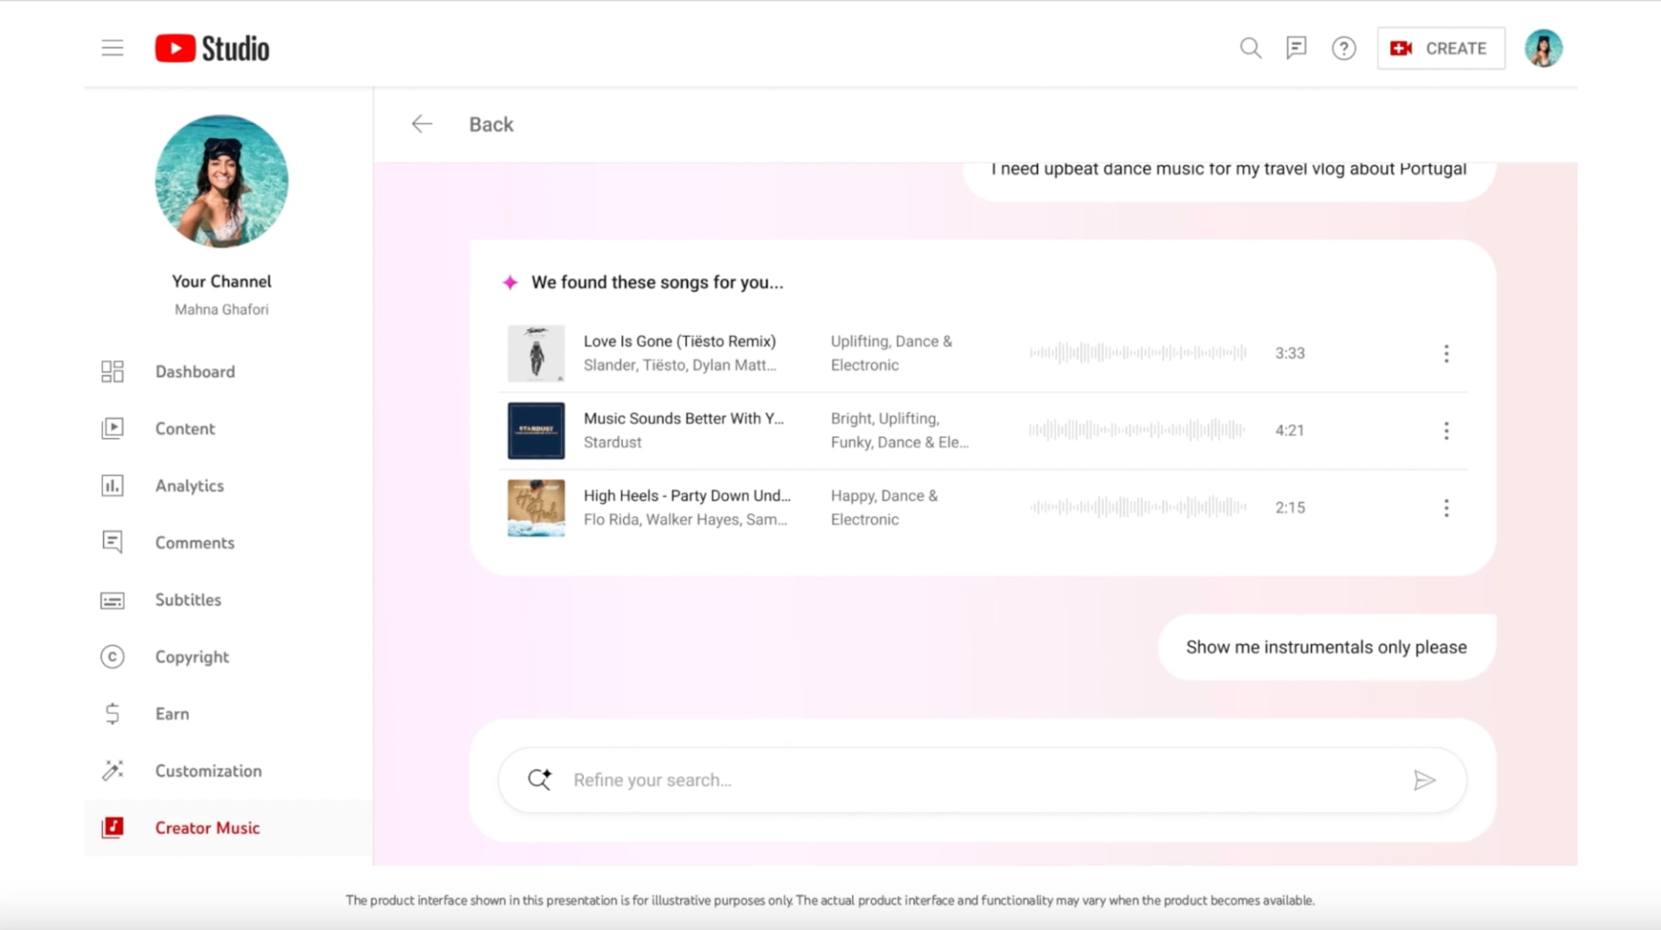Click the Content play icon
This screenshot has height=930, width=1661.
(112, 429)
